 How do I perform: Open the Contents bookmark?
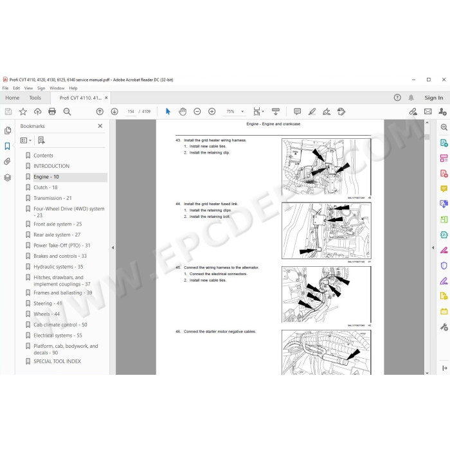point(43,156)
